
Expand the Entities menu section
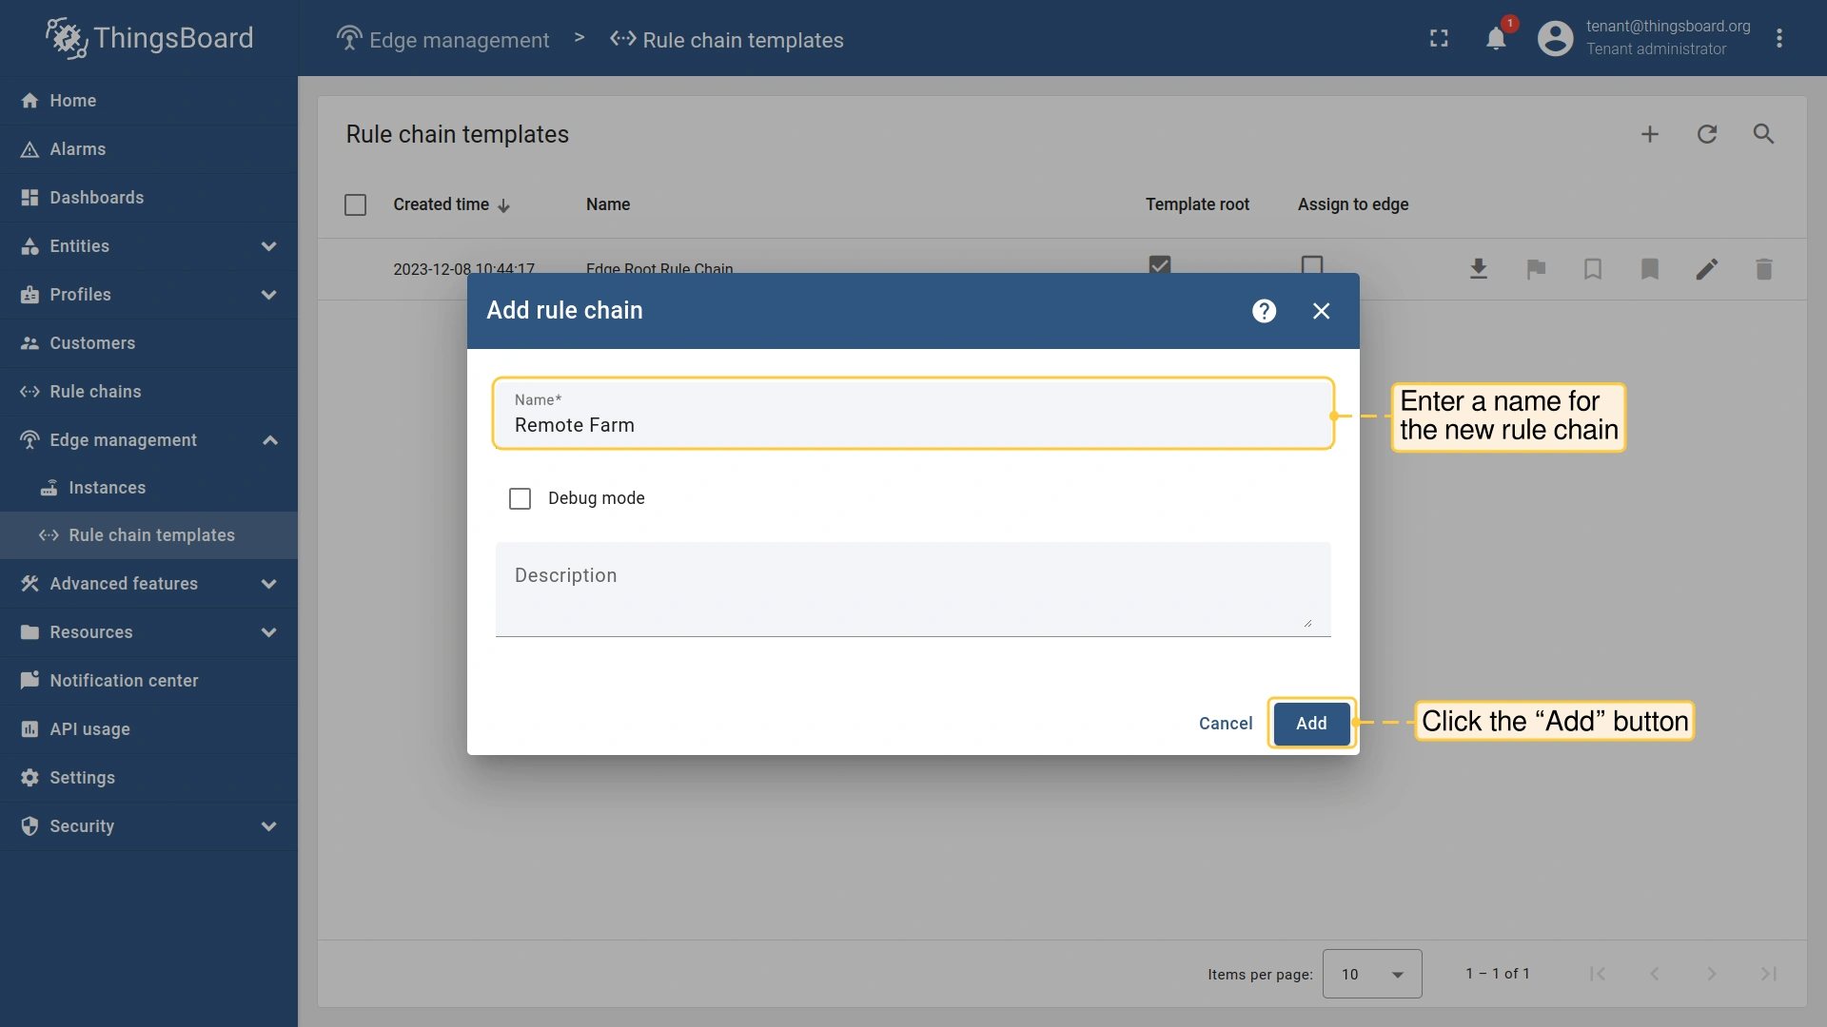coord(269,246)
